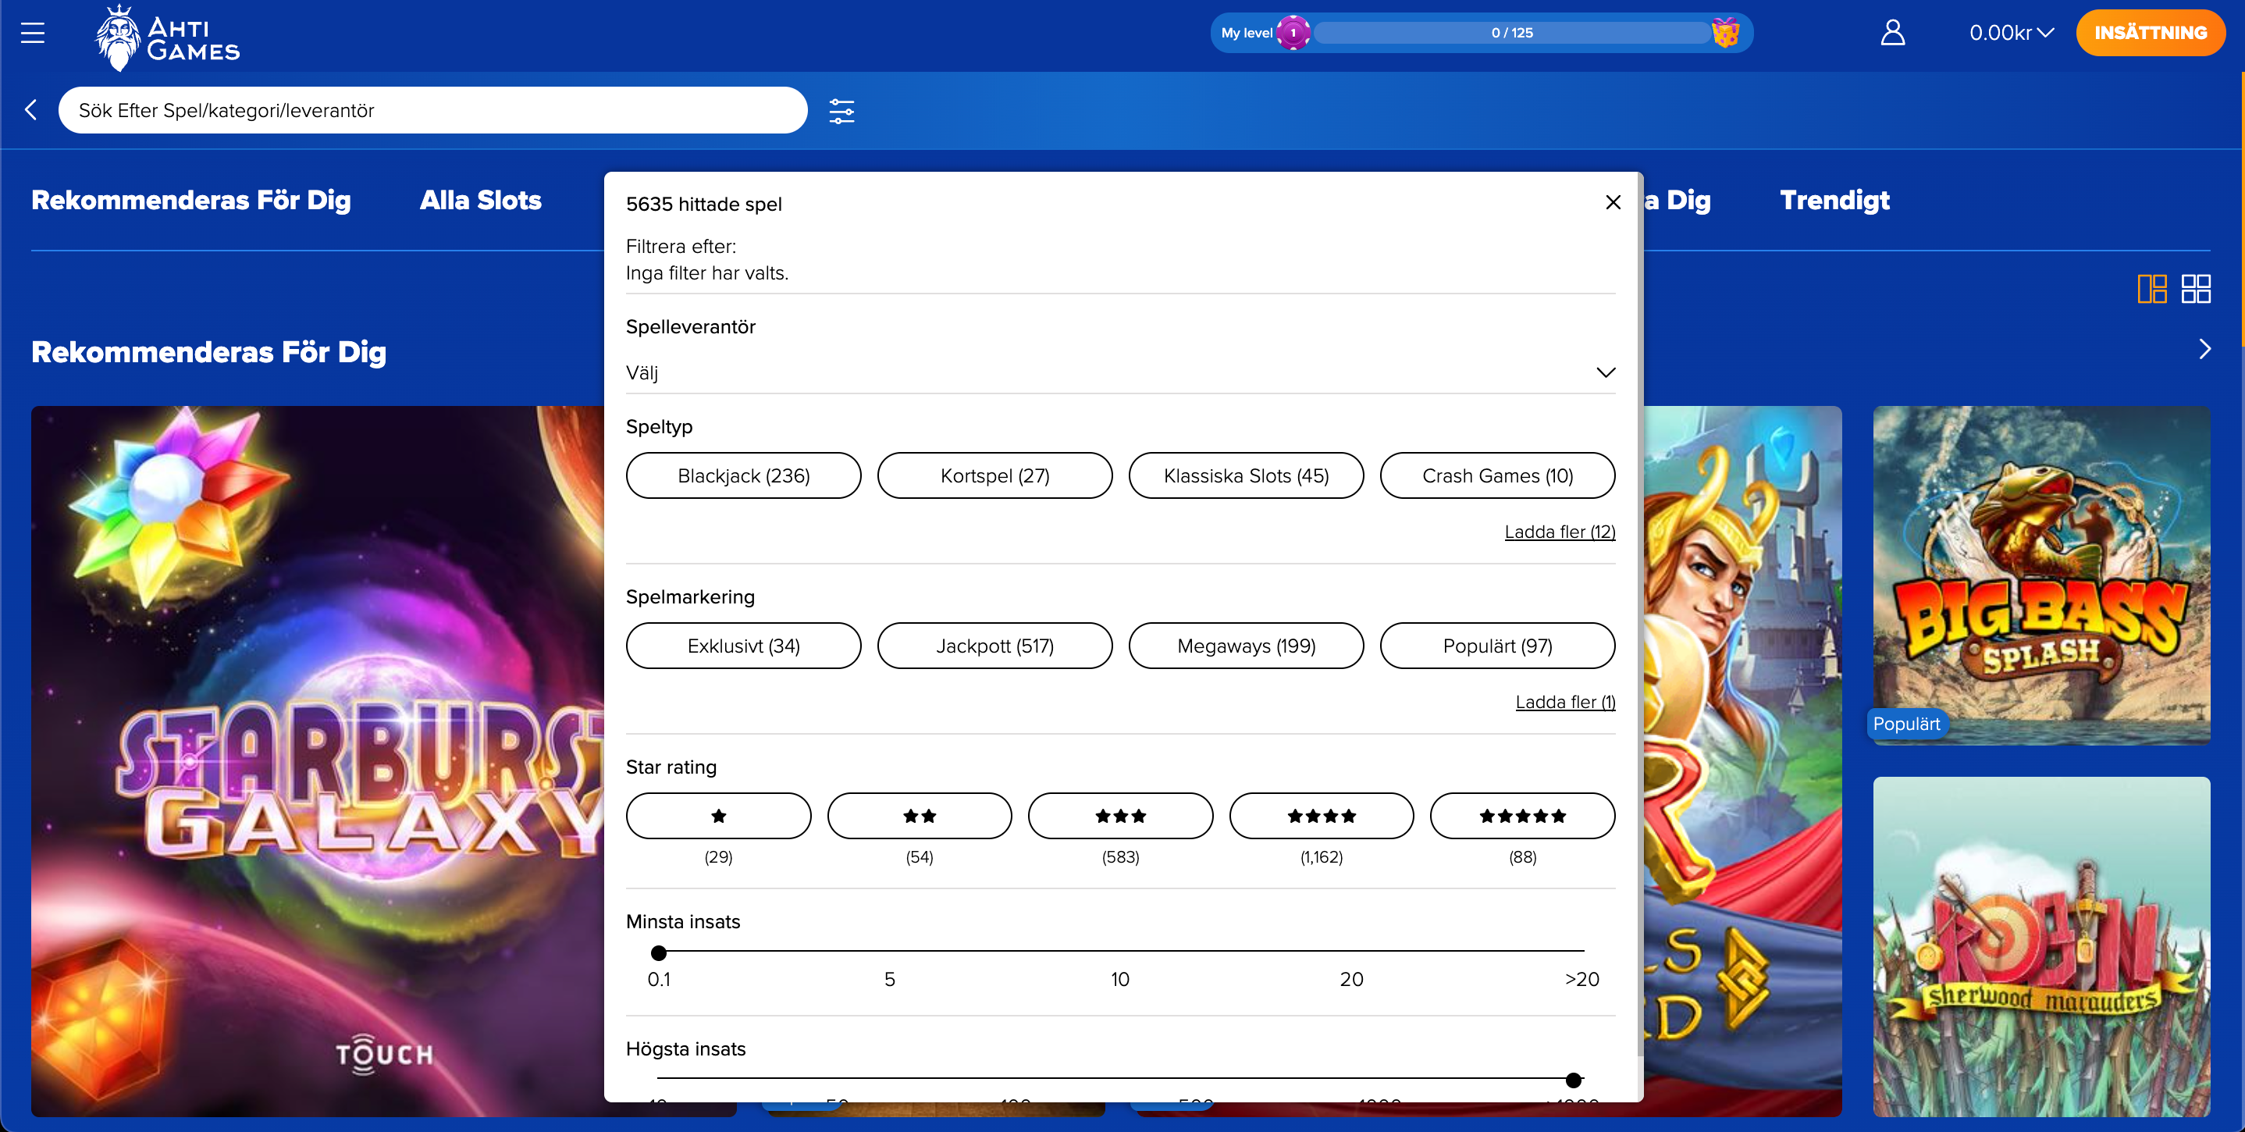Viewport: 2245px width, 1132px height.
Task: Click the Populärt badge on Big Bass Splash
Action: (x=1906, y=724)
